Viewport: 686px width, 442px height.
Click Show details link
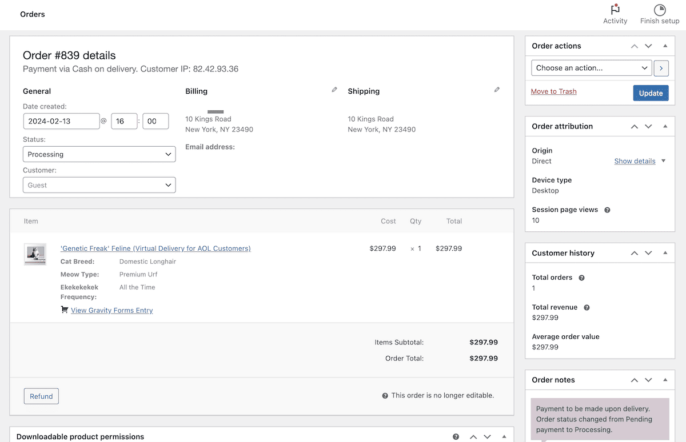(635, 161)
